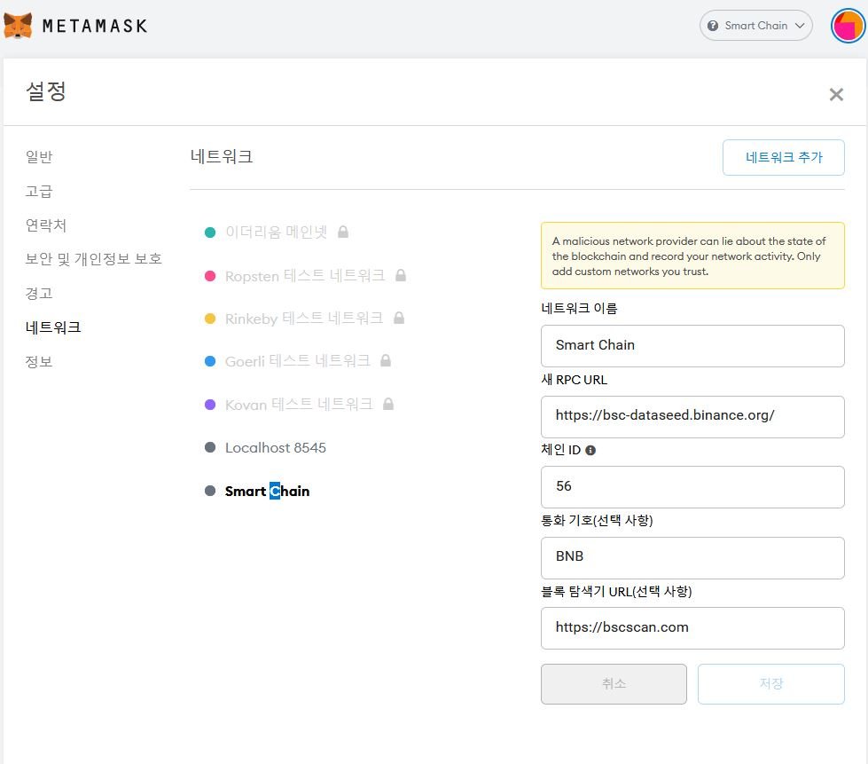Screen dimensions: 868x764
Task: Focus the 새 RPC URL input field
Action: point(692,417)
